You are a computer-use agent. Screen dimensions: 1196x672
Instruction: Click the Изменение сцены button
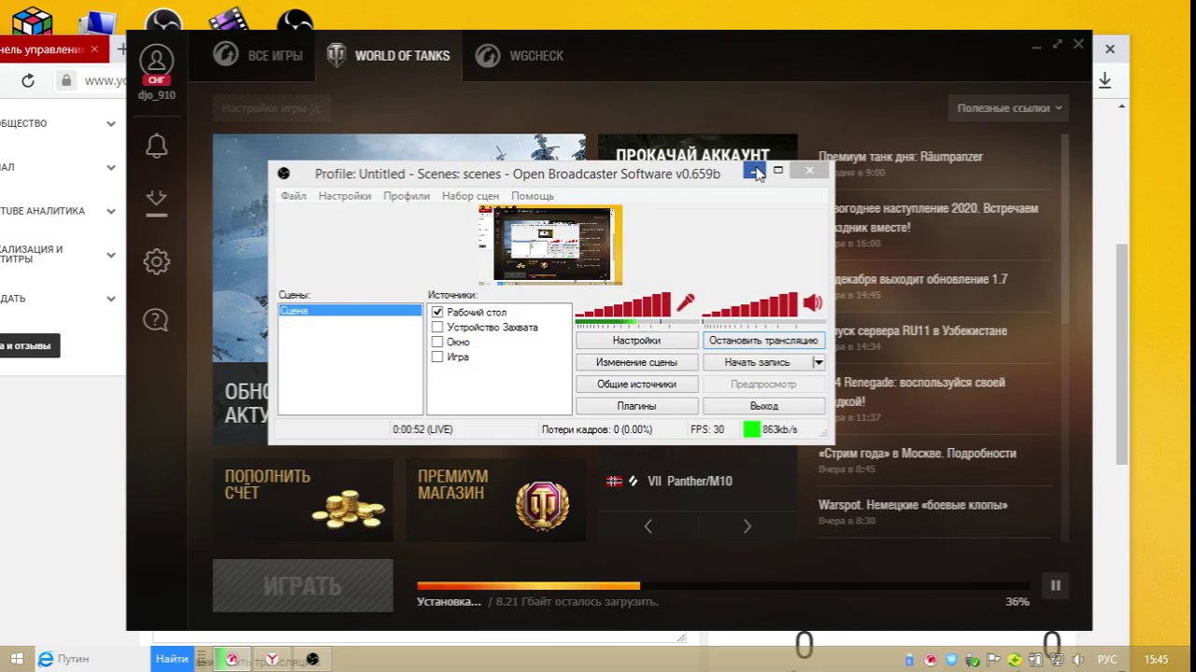[636, 362]
